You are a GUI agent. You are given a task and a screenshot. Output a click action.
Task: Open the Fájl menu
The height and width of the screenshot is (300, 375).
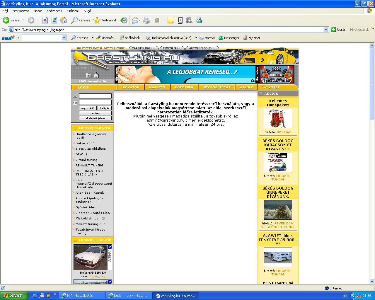5,11
